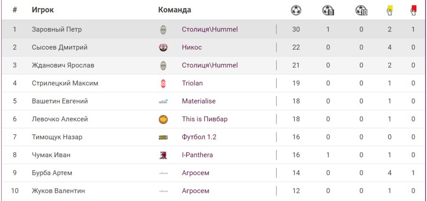Click the yellow card column header icon
This screenshot has height=201, width=427.
click(x=390, y=10)
